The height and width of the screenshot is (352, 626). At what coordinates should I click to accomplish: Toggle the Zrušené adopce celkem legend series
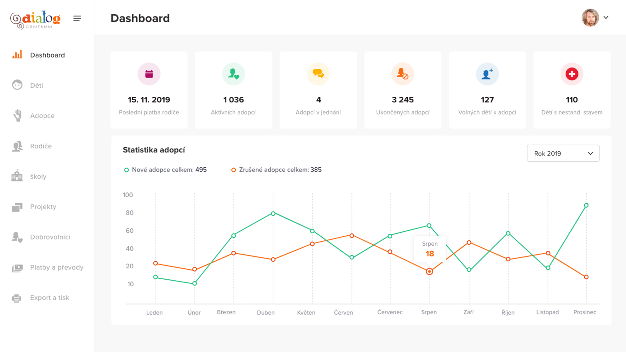click(x=276, y=170)
